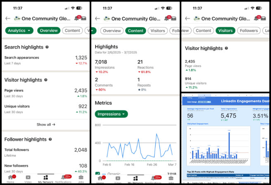
Task: Open Notifications in the Content screen's bottom bar
Action: pyautogui.click(x=153, y=179)
